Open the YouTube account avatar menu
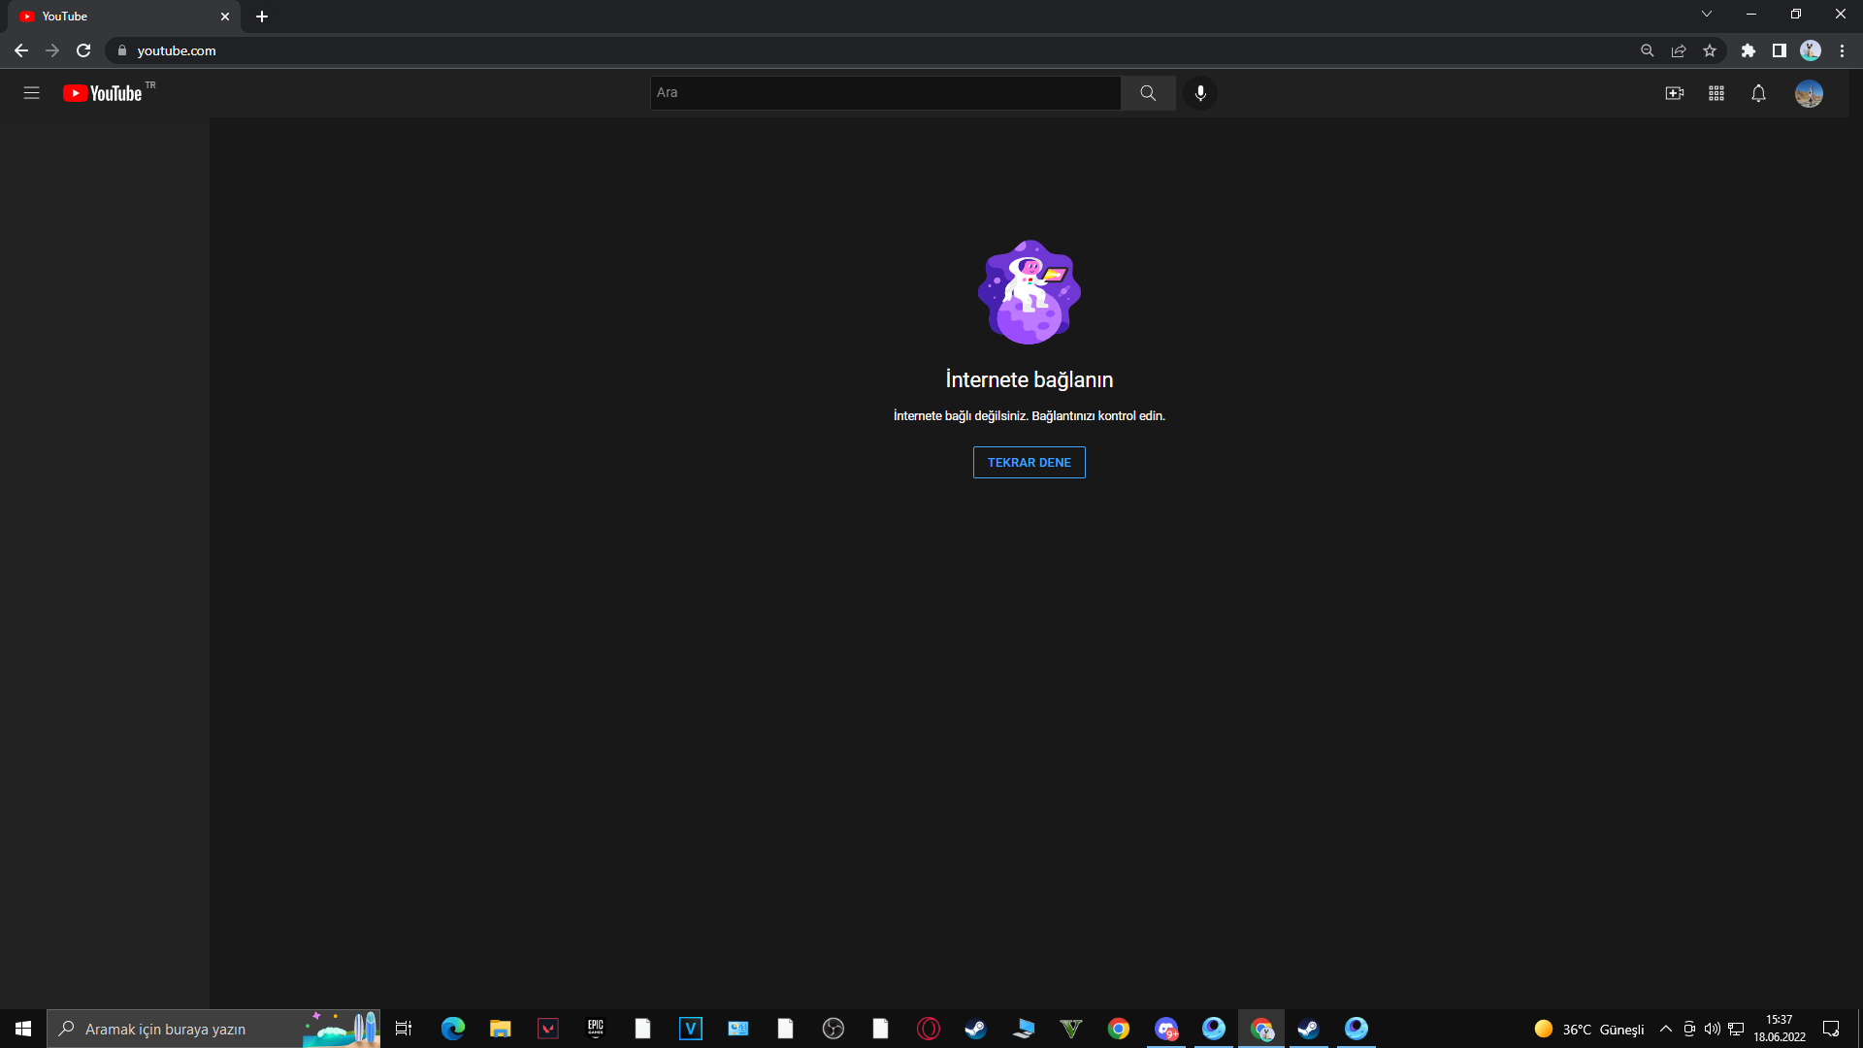Image resolution: width=1863 pixels, height=1048 pixels. (x=1809, y=93)
